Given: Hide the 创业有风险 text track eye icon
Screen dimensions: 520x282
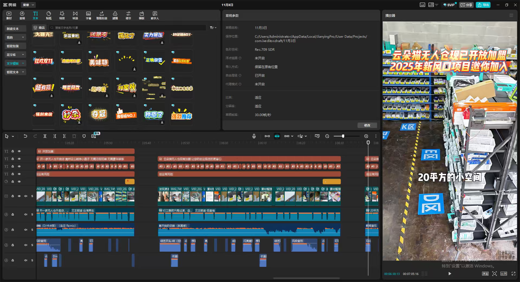Looking at the screenshot, I should click(x=19, y=174).
